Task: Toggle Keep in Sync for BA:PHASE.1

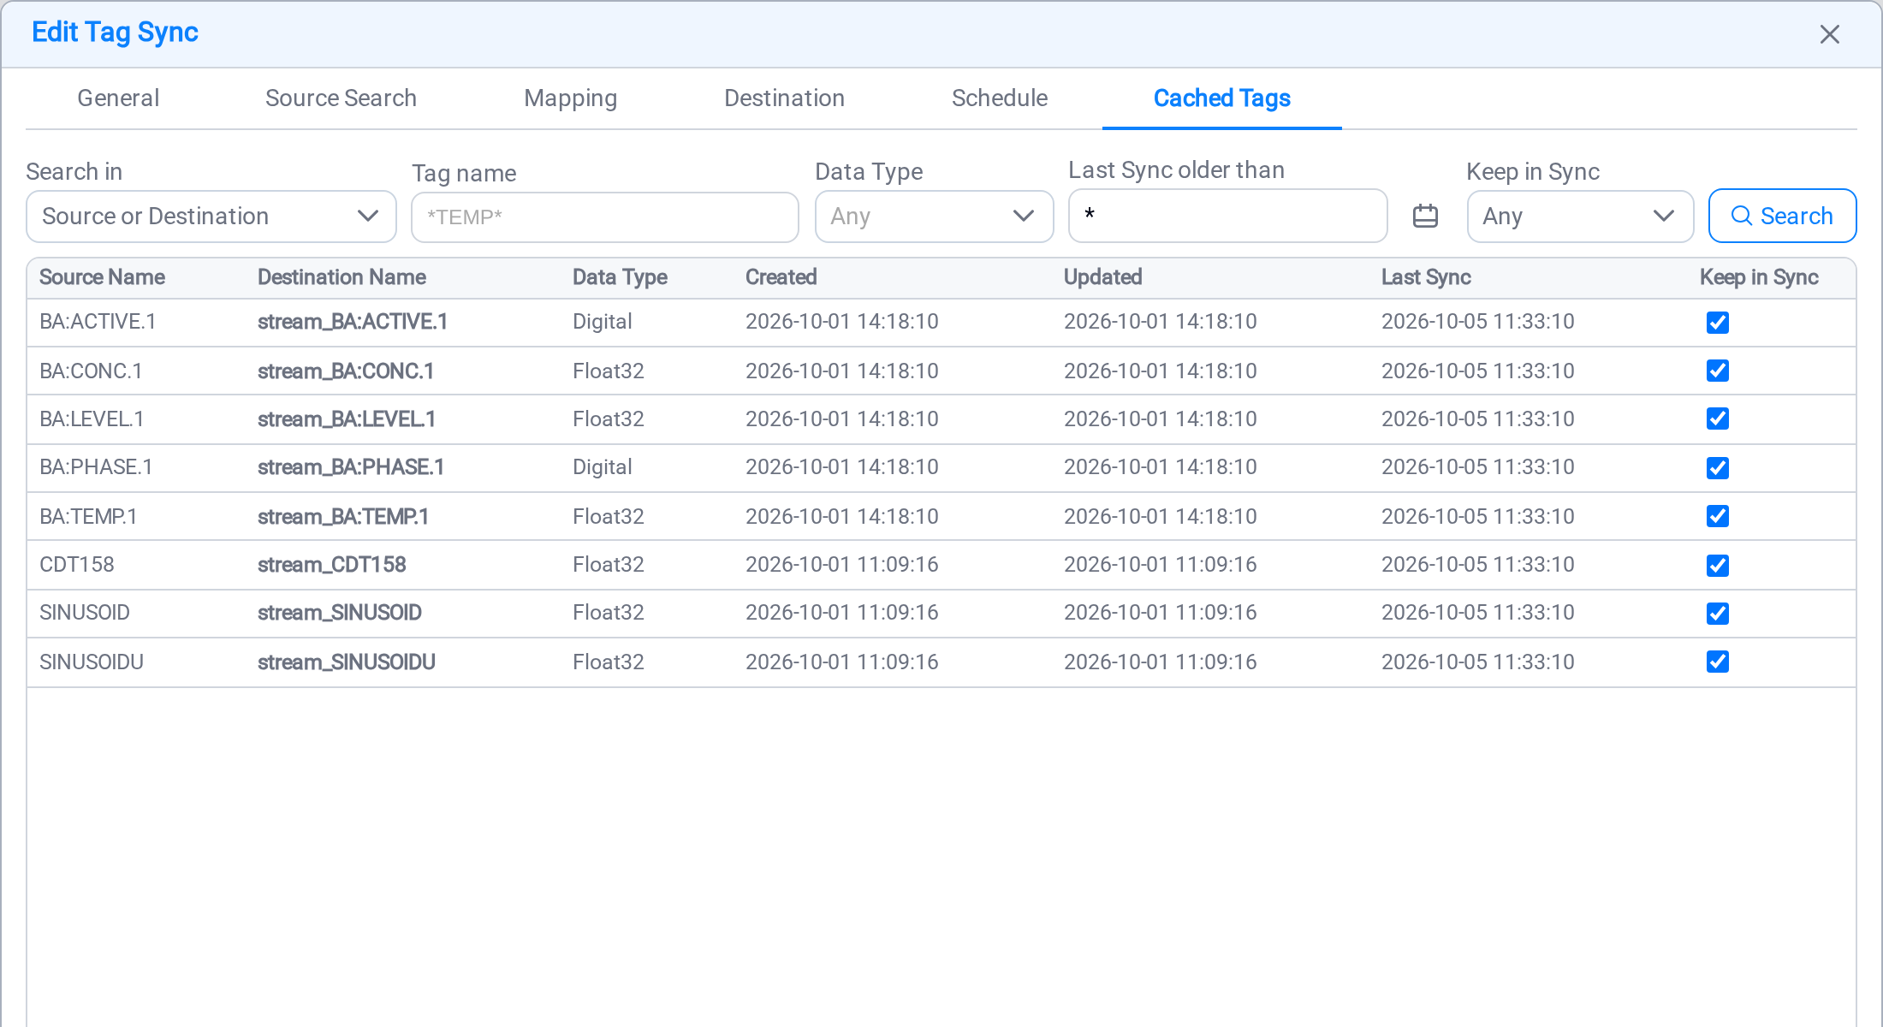Action: coord(1717,468)
